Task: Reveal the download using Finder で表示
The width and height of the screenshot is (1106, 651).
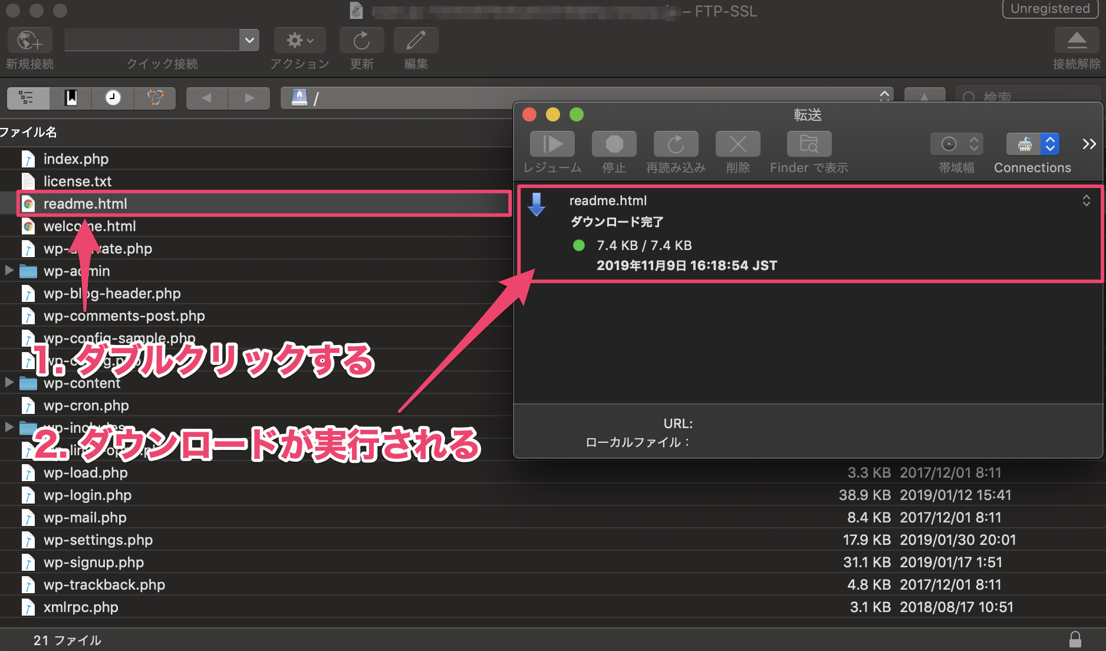Action: tap(808, 143)
